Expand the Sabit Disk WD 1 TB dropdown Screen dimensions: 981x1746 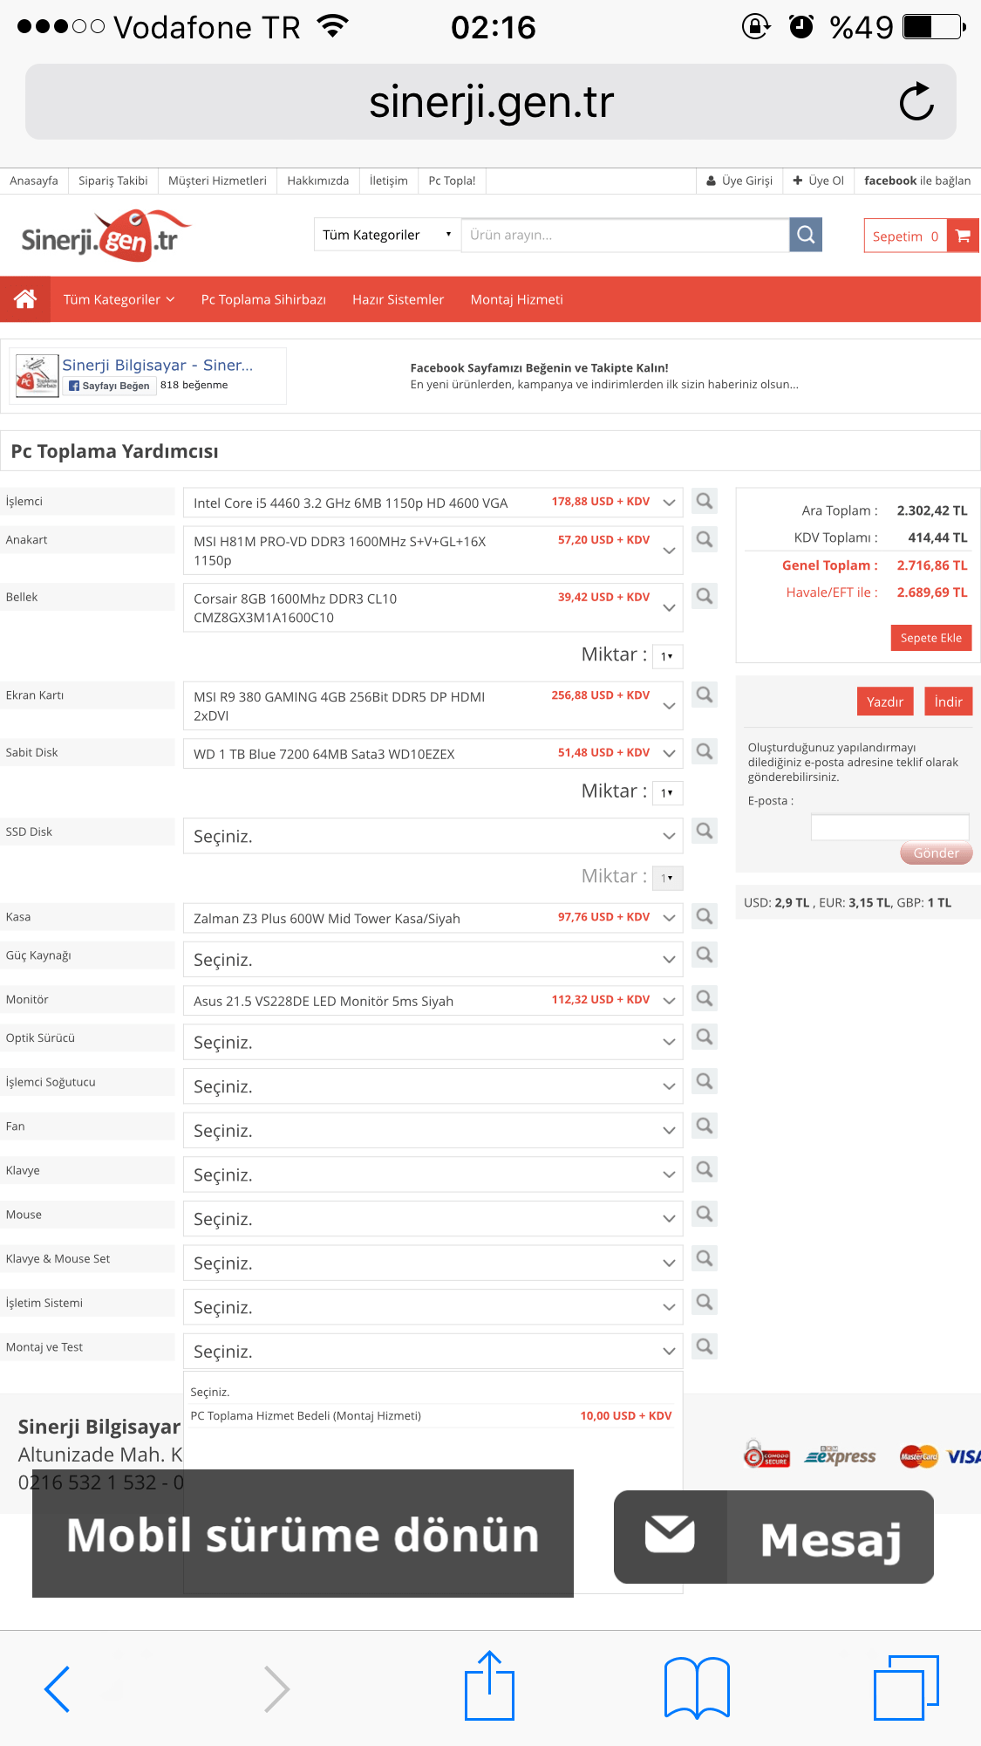tap(433, 754)
